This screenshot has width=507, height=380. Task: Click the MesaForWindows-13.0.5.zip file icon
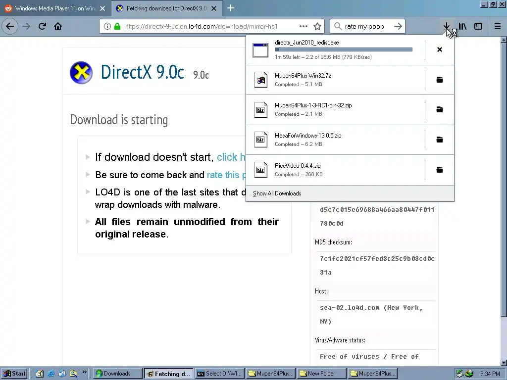(x=260, y=140)
